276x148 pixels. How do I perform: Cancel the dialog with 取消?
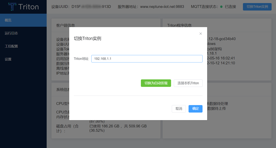[179, 109]
